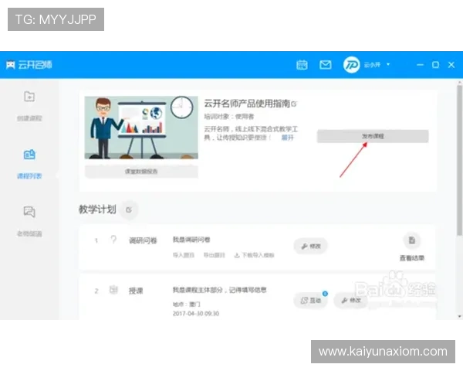Edit 教学计划 via pencil icon
The image size is (463, 371).
pos(129,209)
